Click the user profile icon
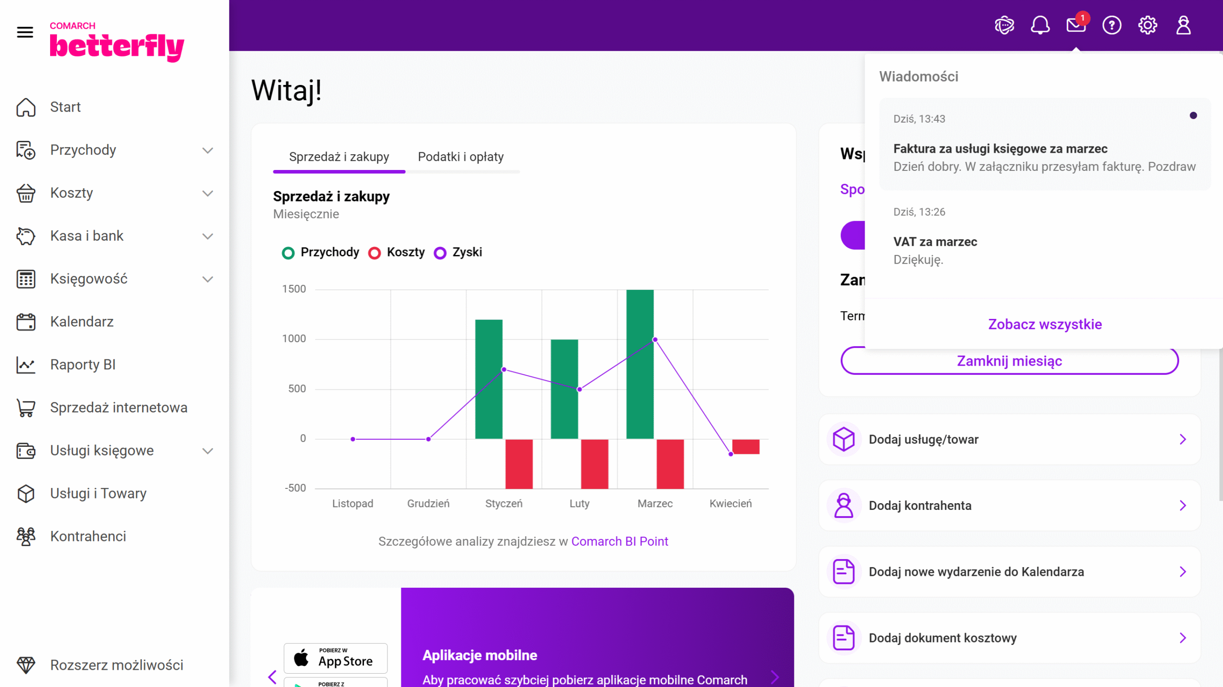1223x687 pixels. 1183,25
